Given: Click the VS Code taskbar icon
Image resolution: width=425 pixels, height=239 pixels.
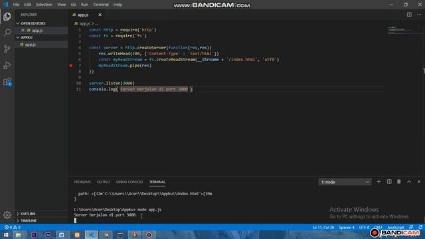Looking at the screenshot, I should click(x=92, y=234).
